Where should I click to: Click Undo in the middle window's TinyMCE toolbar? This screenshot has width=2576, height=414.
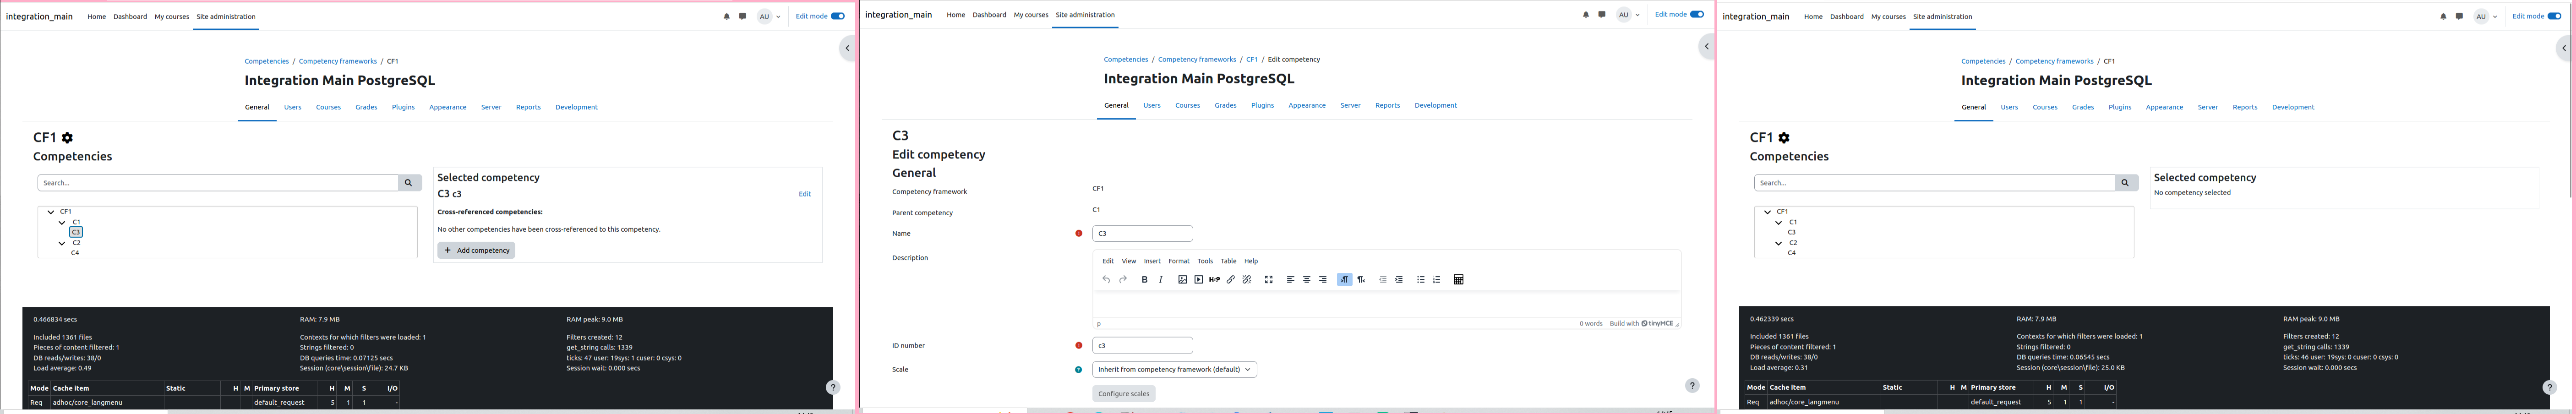click(1106, 280)
